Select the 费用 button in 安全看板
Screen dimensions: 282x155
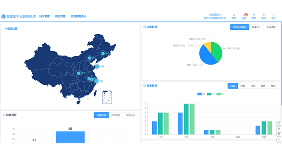273,86
